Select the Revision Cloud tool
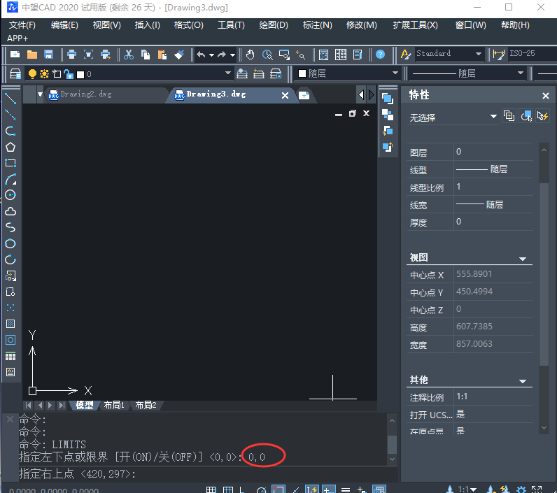 10,211
